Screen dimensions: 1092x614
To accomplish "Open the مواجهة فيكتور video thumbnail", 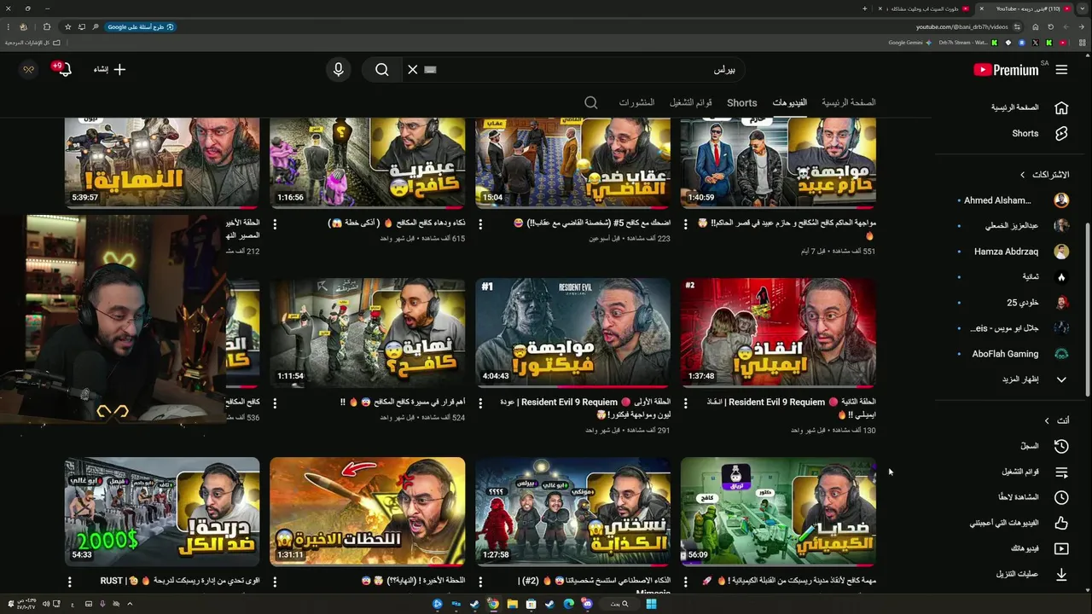I will 572,333.
